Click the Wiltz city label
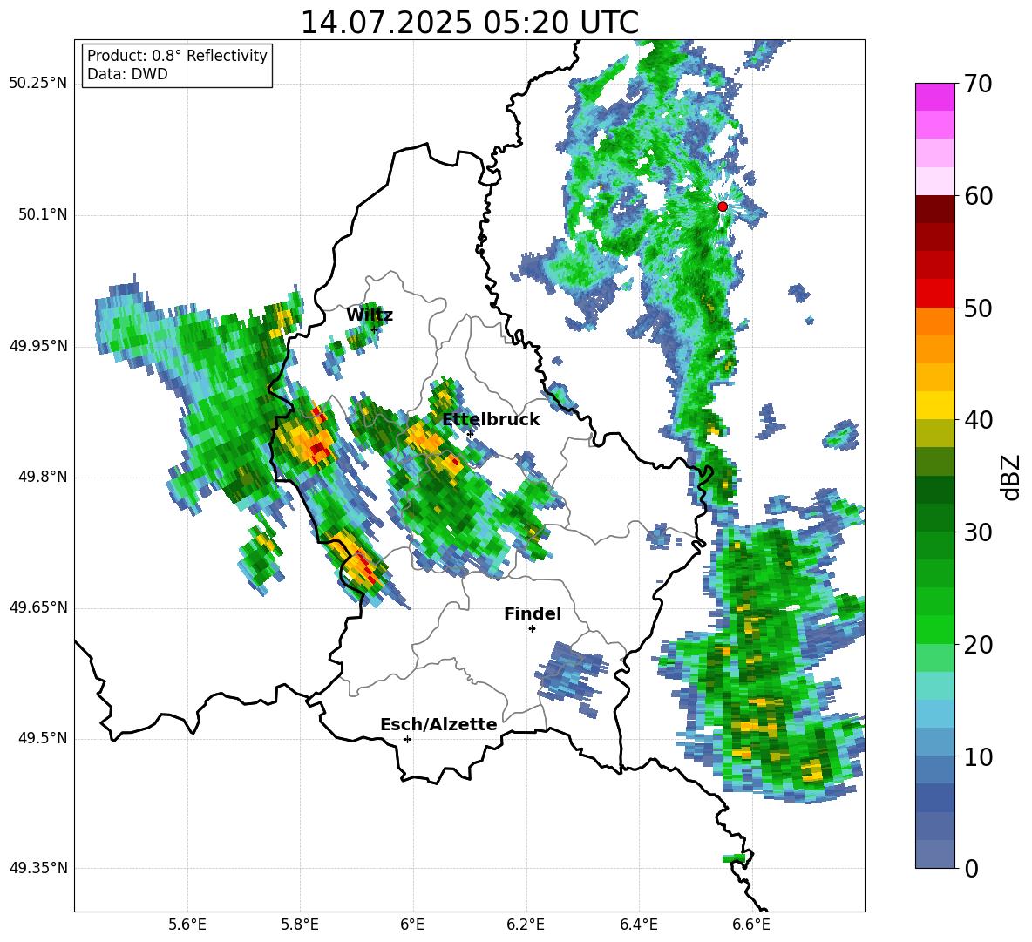This screenshot has width=1032, height=942. point(370,315)
